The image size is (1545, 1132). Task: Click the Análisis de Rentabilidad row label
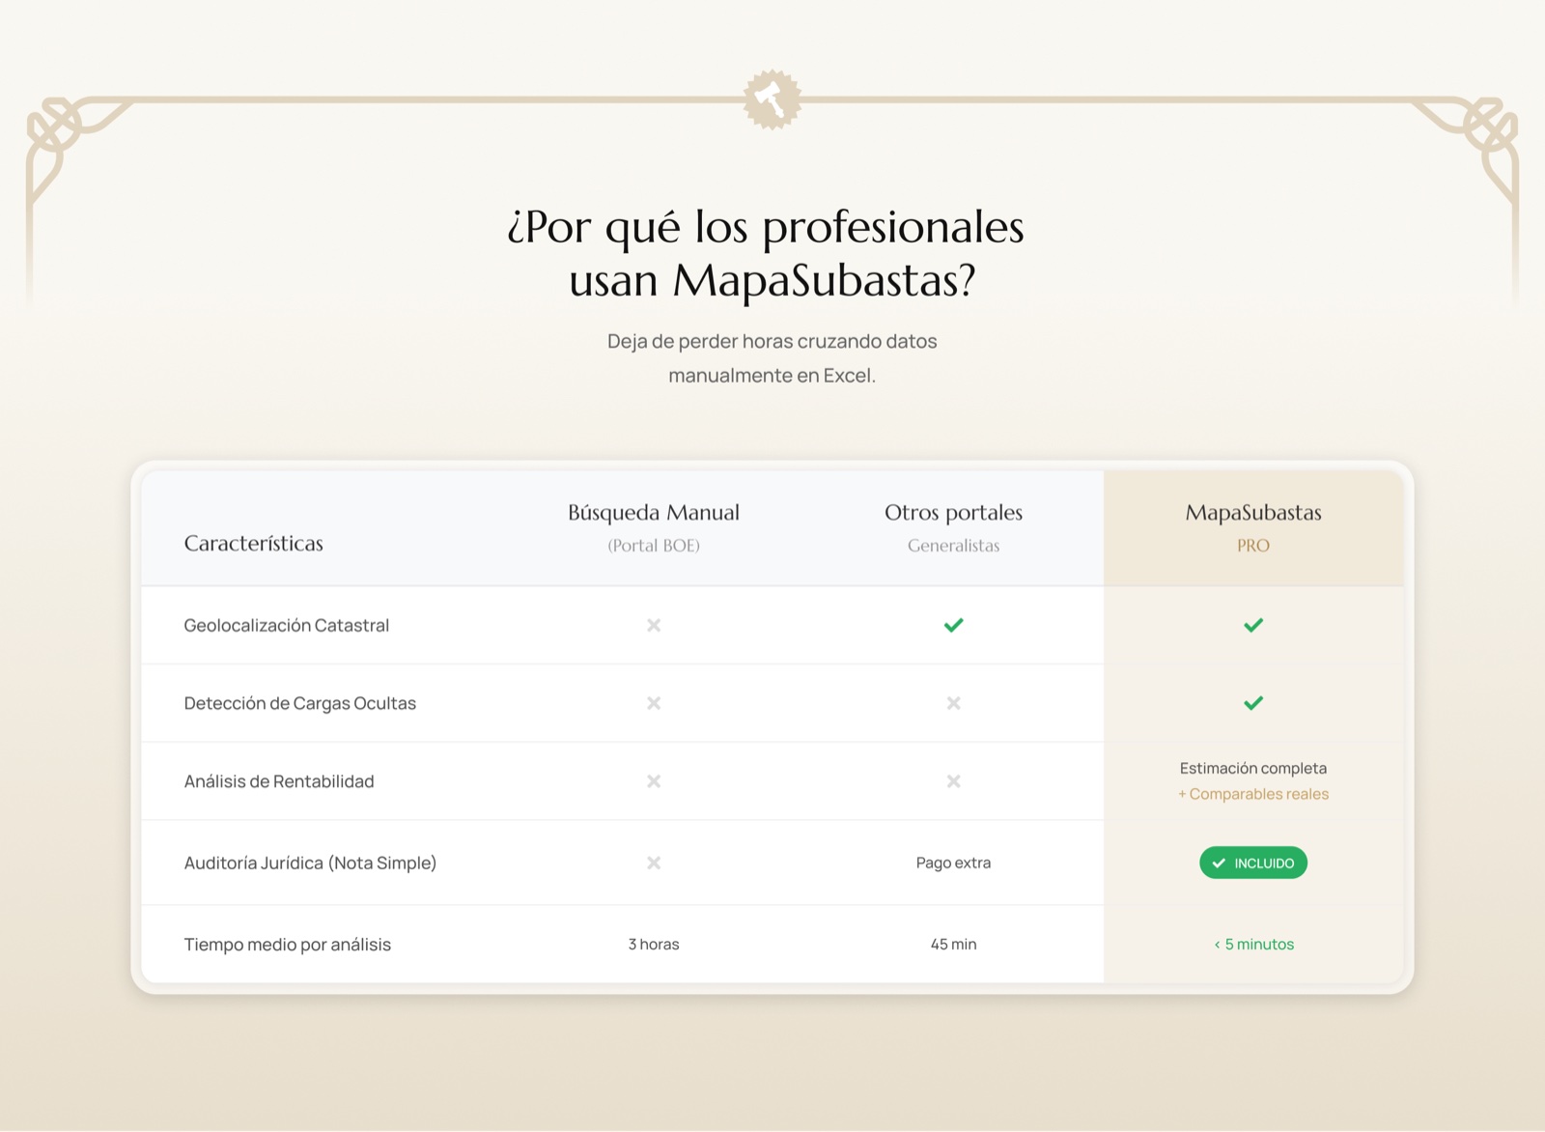click(279, 780)
